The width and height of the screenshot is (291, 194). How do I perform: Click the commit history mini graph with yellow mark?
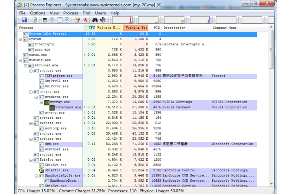pyautogui.click(x=148, y=20)
